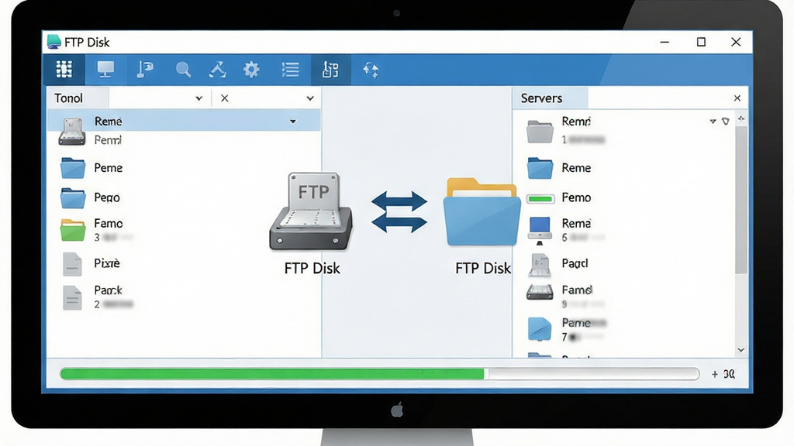Select the Famel disk drive icon
The width and height of the screenshot is (794, 446).
[x=540, y=292]
